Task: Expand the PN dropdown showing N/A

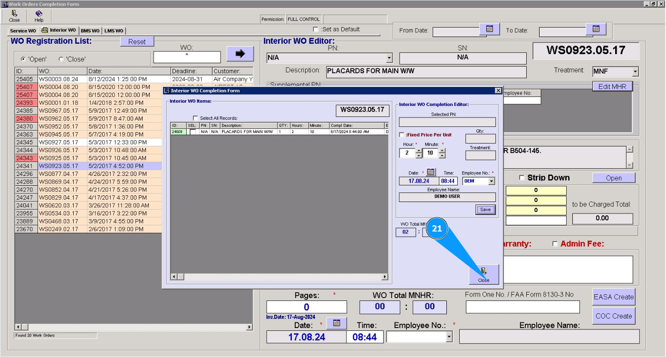Action: click(389, 58)
